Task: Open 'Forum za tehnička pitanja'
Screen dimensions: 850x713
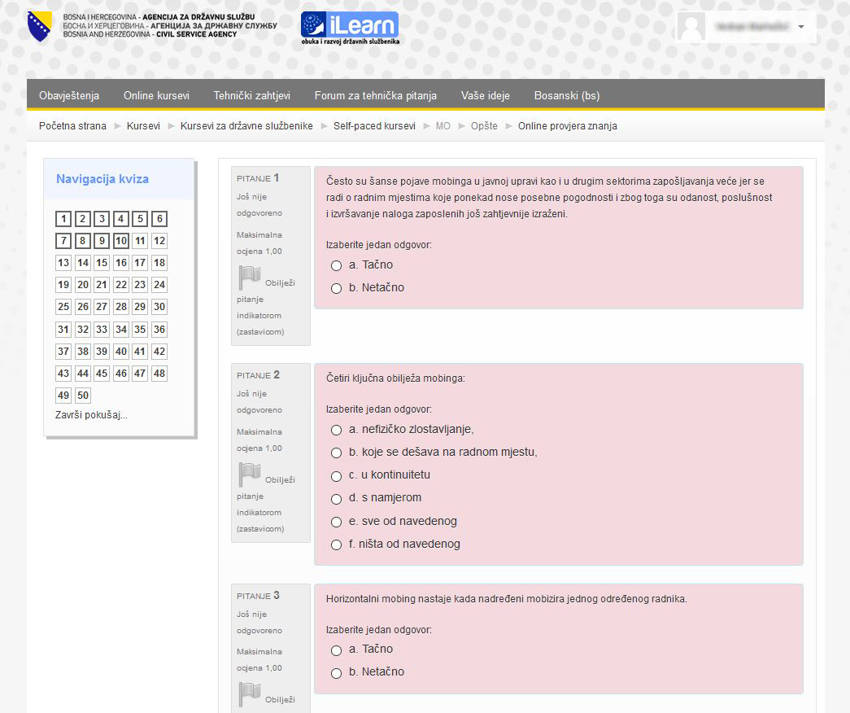Action: pos(375,95)
